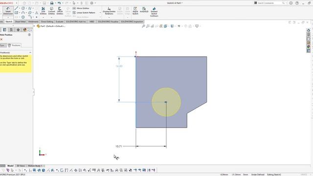Switch to the Positions tab
This screenshot has height=176, width=313.
(14, 45)
